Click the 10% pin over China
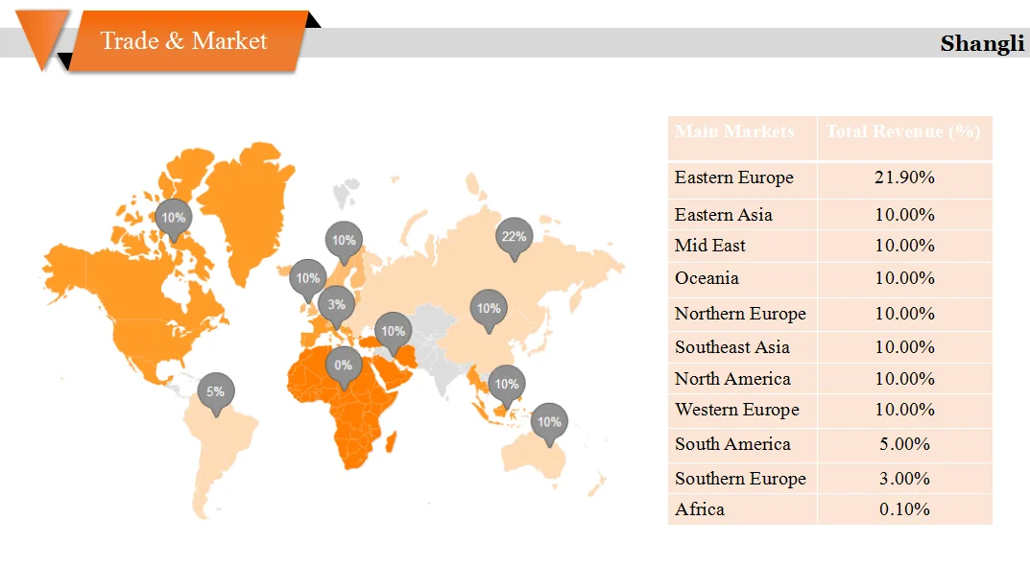Screen dimensions: 1030x567 click(x=489, y=309)
